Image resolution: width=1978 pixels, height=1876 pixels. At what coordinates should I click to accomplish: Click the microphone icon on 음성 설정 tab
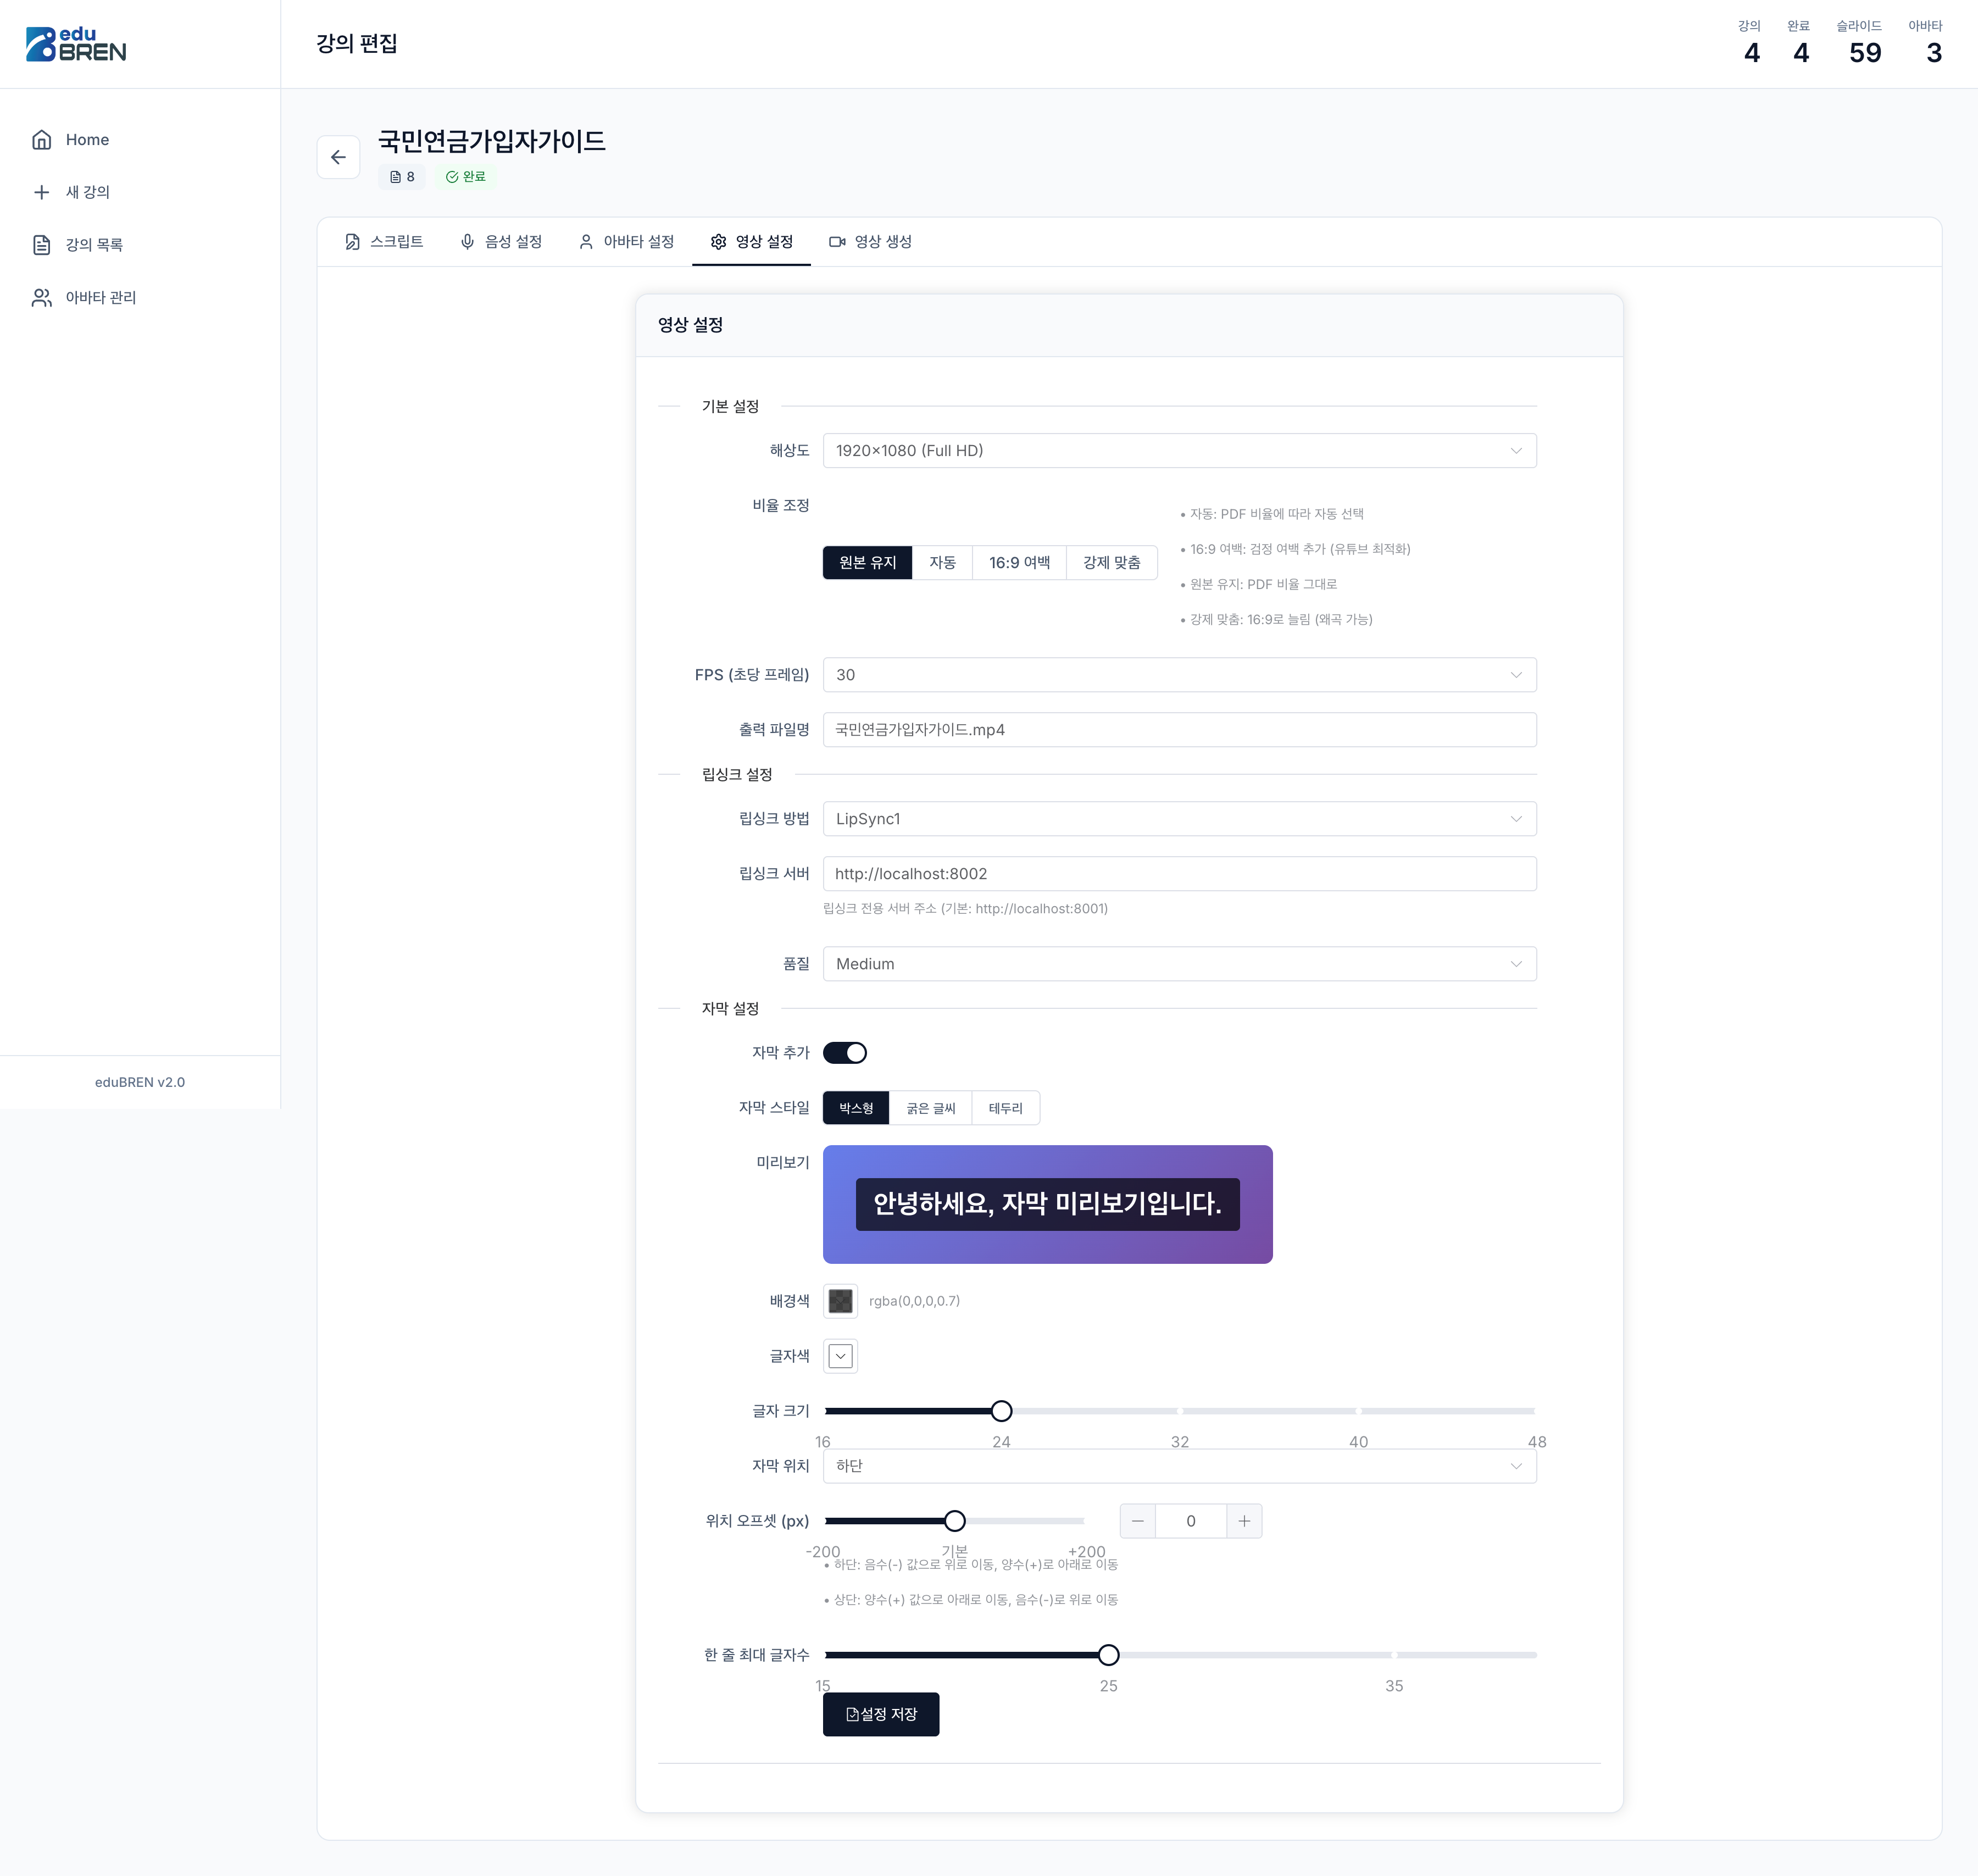pyautogui.click(x=467, y=242)
